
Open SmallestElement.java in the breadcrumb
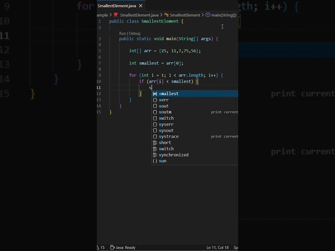coord(139,15)
